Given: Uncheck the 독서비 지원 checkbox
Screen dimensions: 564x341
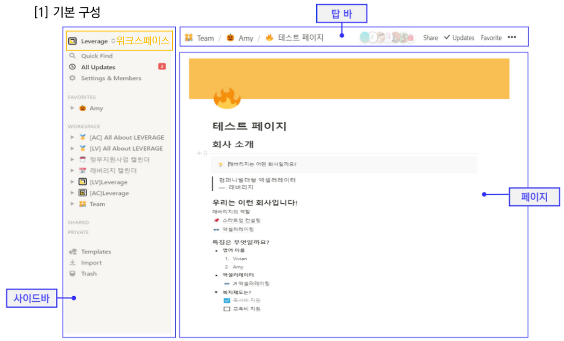Looking at the screenshot, I should [x=227, y=300].
